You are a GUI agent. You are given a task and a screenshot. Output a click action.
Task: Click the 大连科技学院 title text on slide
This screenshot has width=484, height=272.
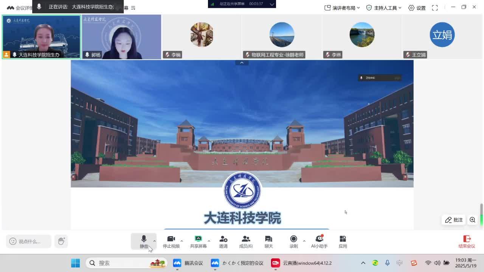(242, 218)
